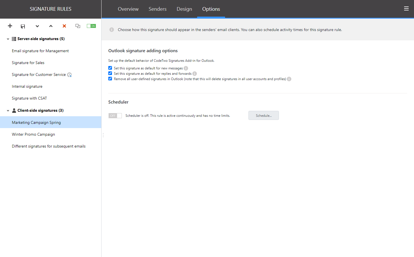
Task: Add a new signature rule with the plus icon
Action: pos(10,26)
